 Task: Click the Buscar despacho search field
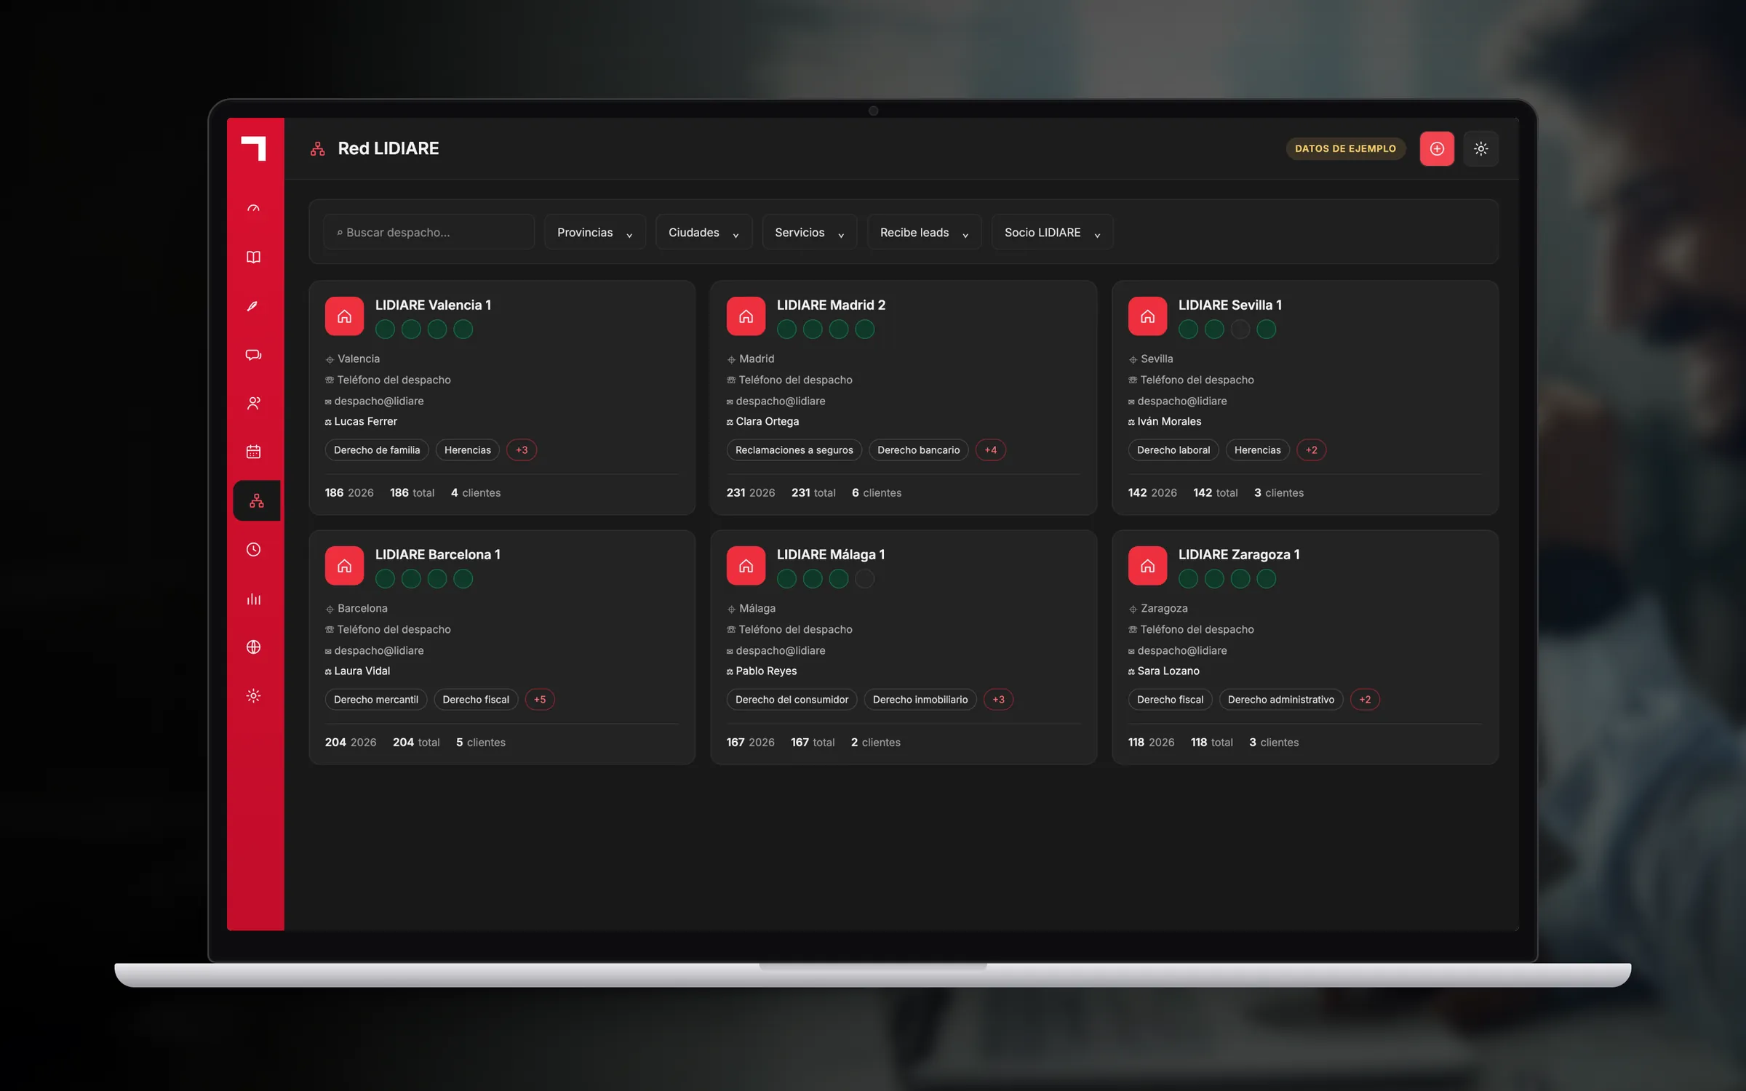[429, 232]
